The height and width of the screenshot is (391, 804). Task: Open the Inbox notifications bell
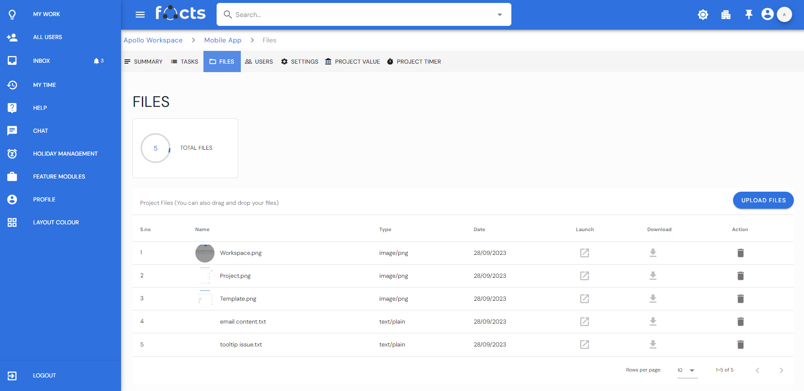tap(96, 61)
